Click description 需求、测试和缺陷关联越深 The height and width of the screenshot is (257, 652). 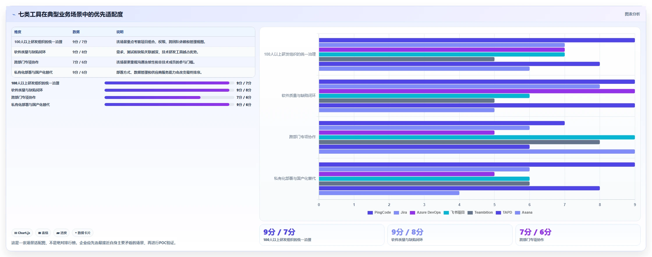click(x=158, y=52)
